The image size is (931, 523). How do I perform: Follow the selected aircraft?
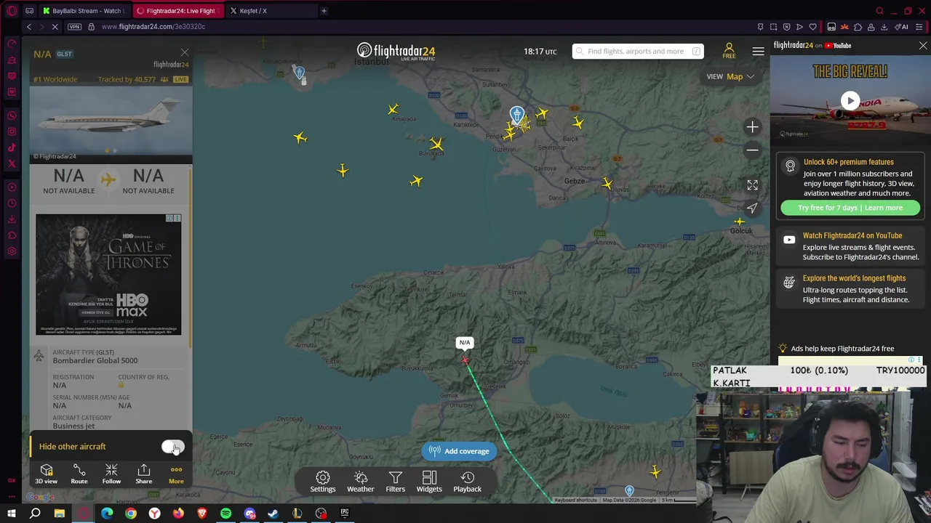coord(111,474)
